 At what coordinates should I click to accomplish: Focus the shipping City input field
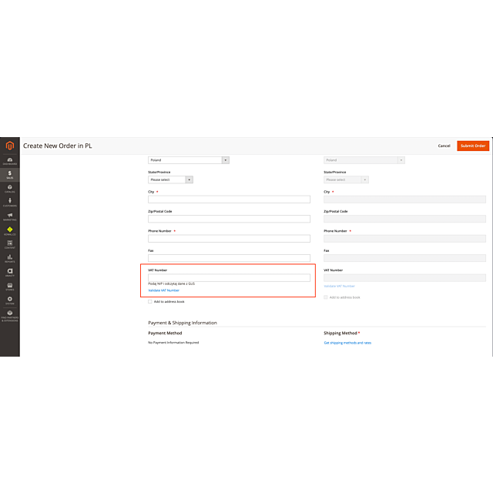404,200
